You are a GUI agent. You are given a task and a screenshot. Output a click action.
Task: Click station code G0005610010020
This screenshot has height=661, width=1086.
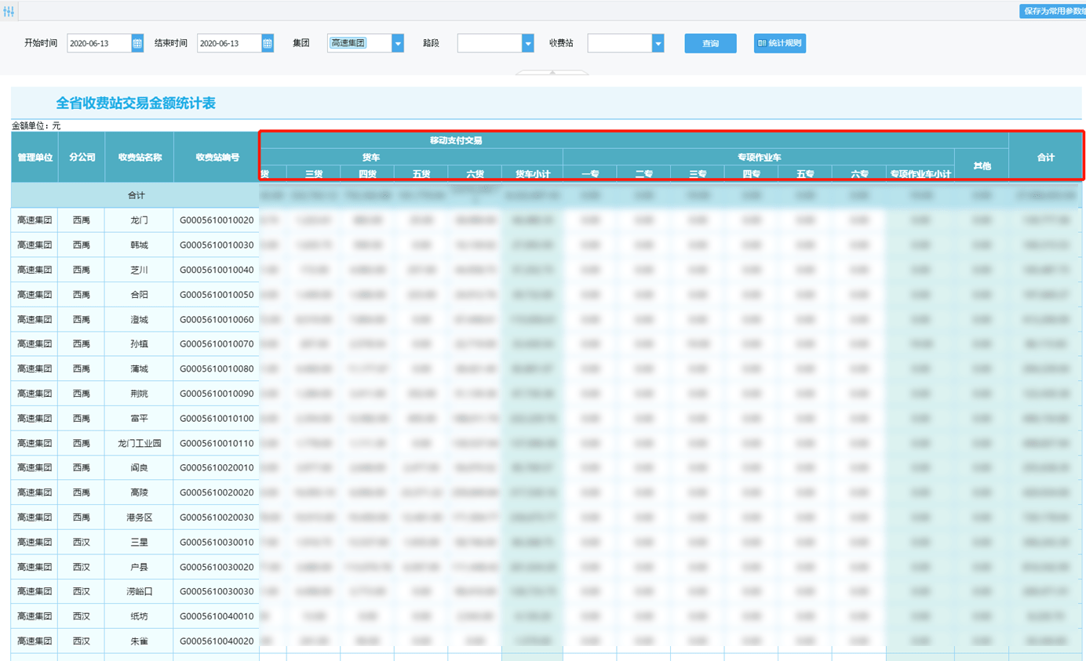[x=217, y=220]
